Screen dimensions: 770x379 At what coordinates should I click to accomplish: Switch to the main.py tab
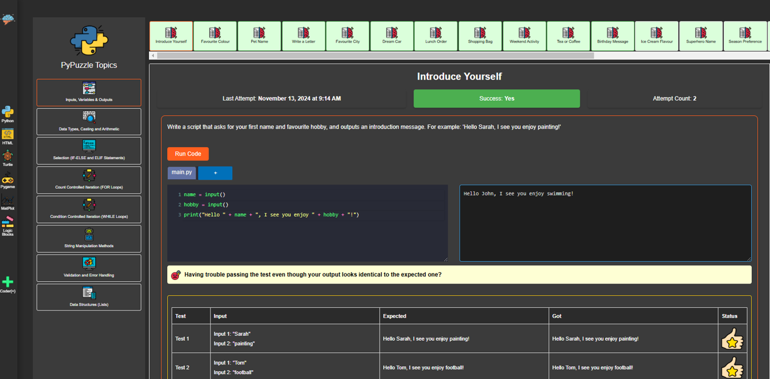[x=181, y=172]
